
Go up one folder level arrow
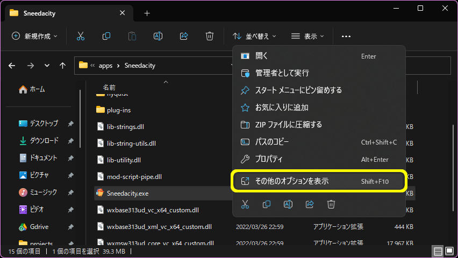[x=62, y=66]
